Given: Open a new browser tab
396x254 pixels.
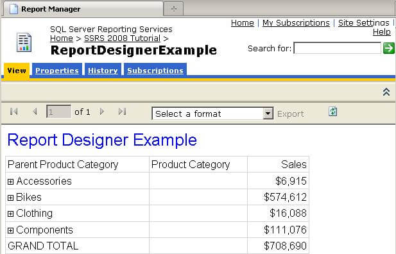Looking at the screenshot, I should pyautogui.click(x=173, y=9).
